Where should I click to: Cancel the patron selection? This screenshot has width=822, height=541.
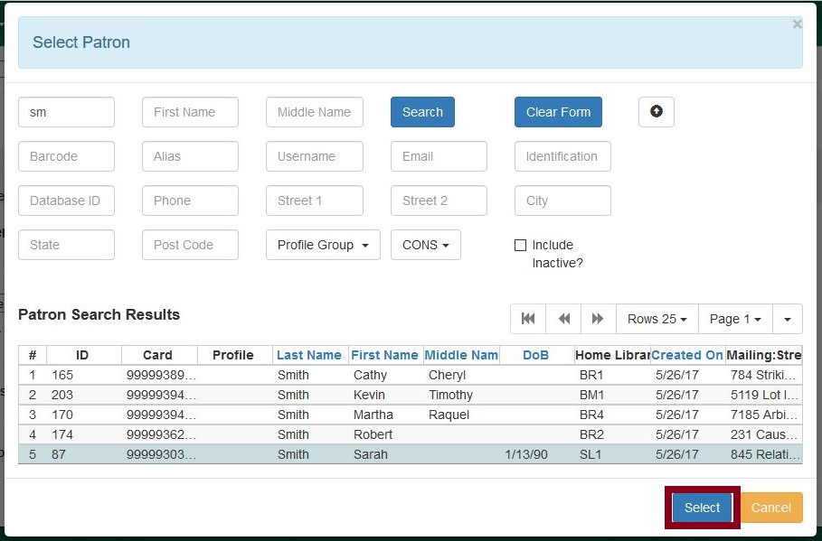771,508
